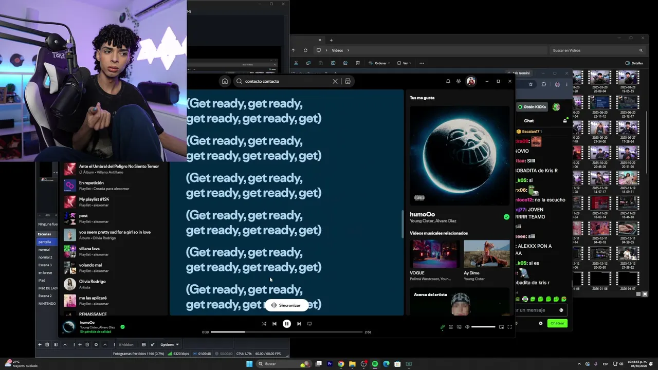
Task: Open 'En repetición' playlist in library
Action: (x=115, y=185)
